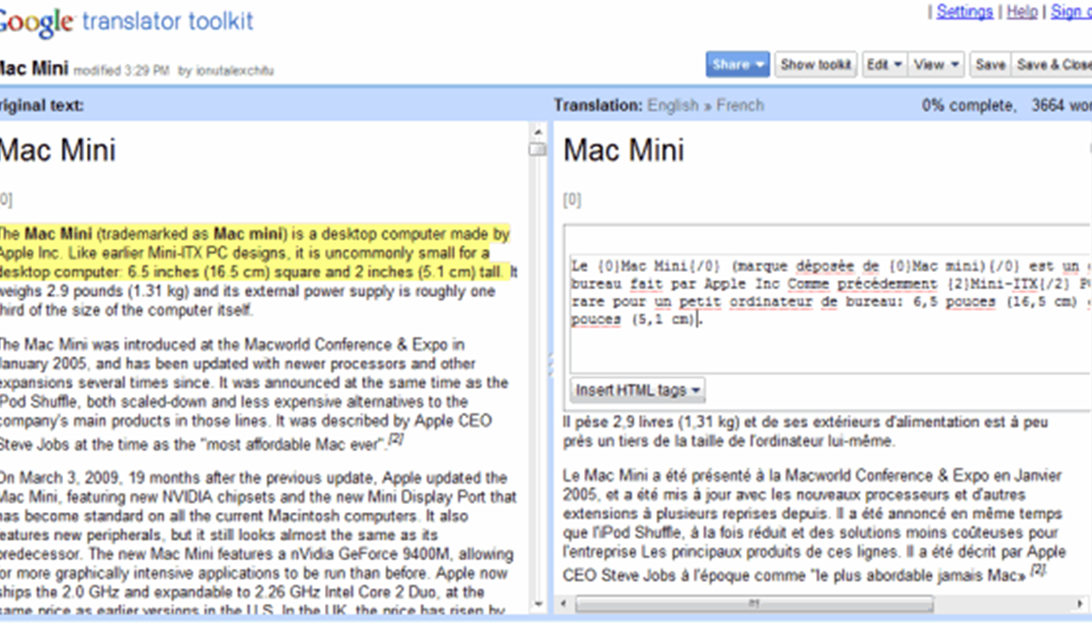Select the translated paragraph starting 'Il pèse 2,9 livres'
The image size is (1092, 626).
pyautogui.click(x=805, y=431)
